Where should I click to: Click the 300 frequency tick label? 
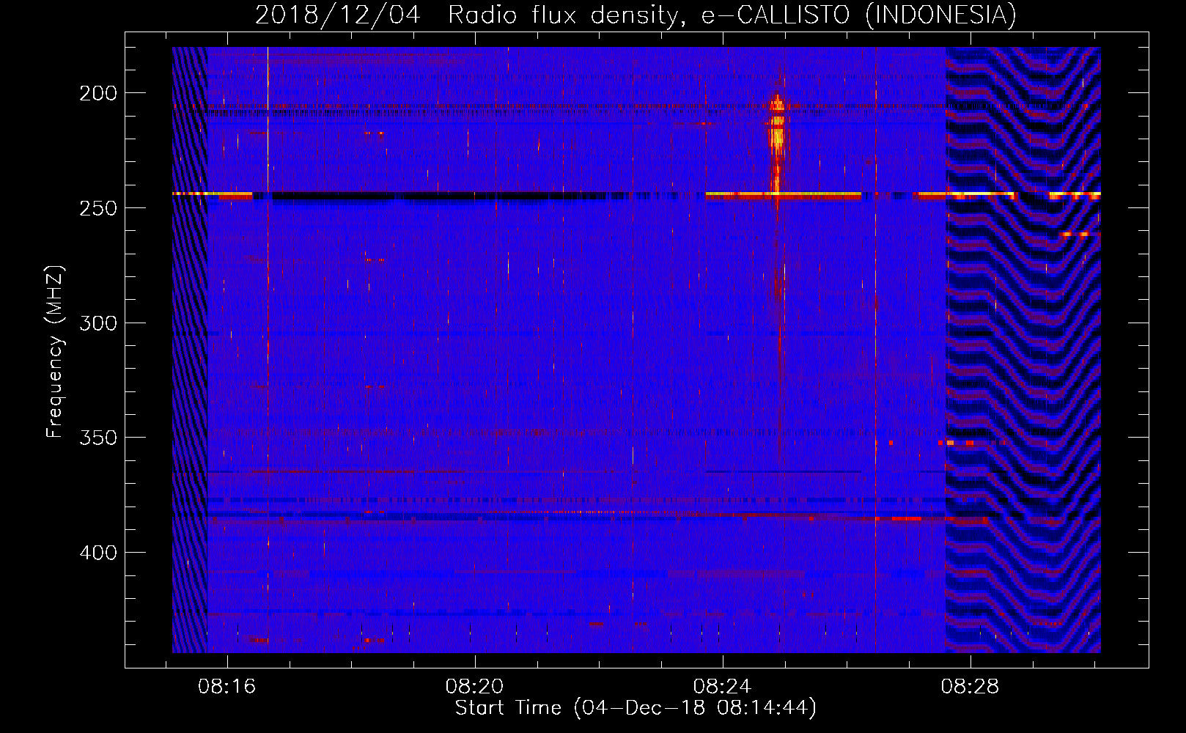coord(98,323)
